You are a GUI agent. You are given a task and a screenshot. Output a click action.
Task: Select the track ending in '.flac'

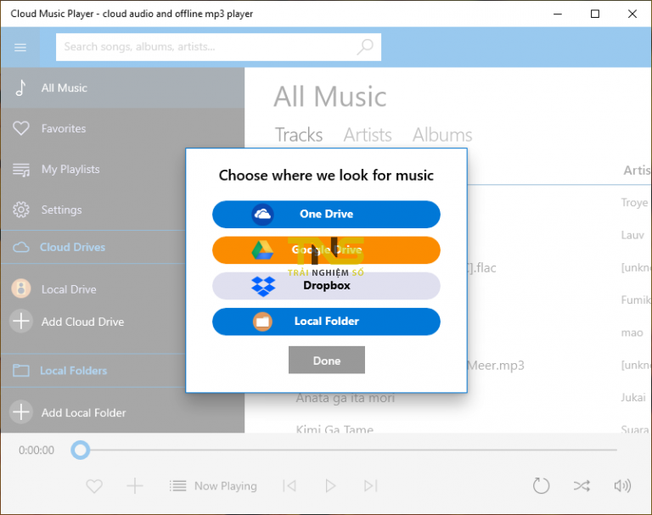point(481,268)
